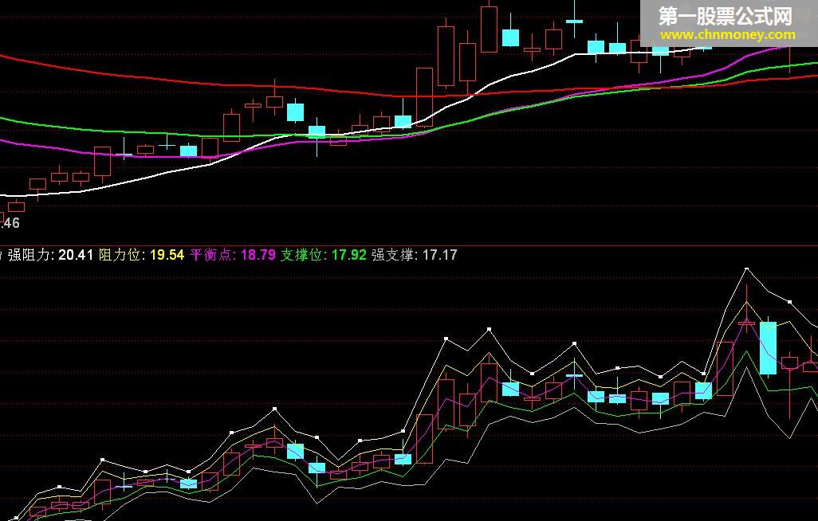Click the price label ending in .46
The width and height of the screenshot is (818, 521).
point(10,223)
